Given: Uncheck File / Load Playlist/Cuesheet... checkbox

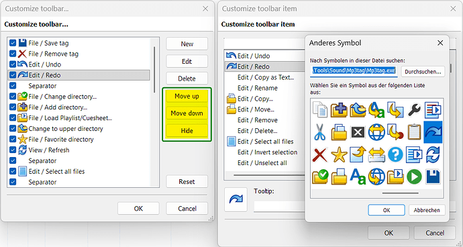Looking at the screenshot, I should coord(13,118).
